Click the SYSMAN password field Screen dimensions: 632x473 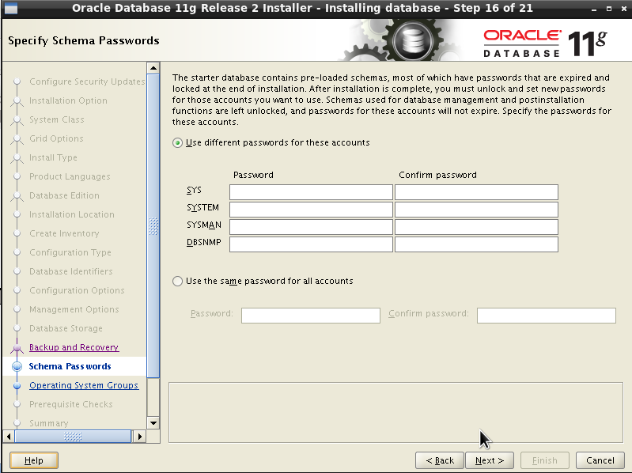click(x=311, y=227)
